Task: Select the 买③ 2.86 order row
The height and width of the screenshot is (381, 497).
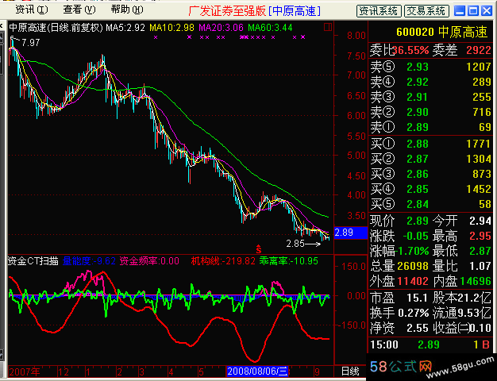Action: (430, 174)
